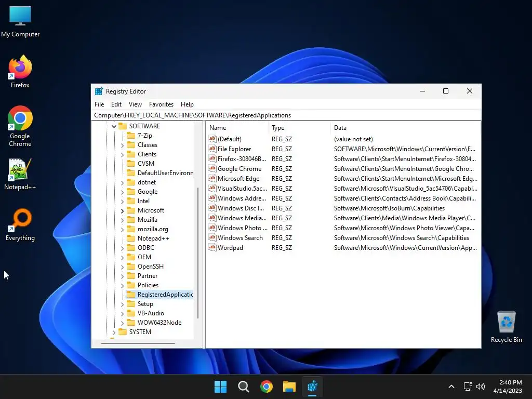
Task: Open File Explorer from the taskbar
Action: click(289, 387)
